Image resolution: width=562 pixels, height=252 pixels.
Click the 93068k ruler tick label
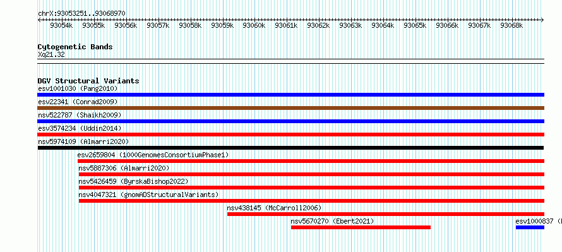tap(511, 25)
